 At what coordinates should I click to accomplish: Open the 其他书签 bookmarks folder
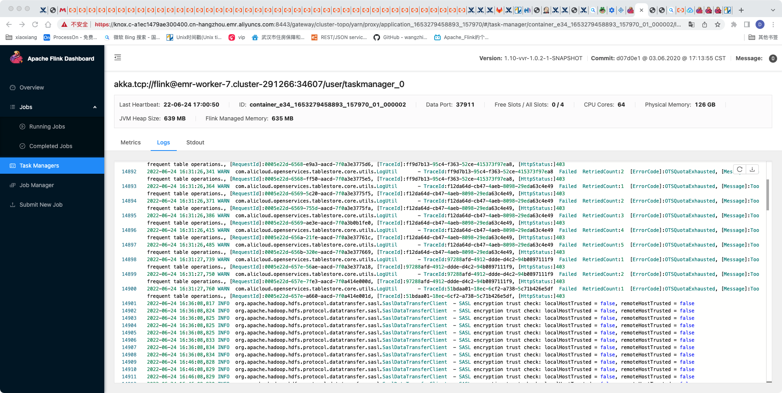763,37
